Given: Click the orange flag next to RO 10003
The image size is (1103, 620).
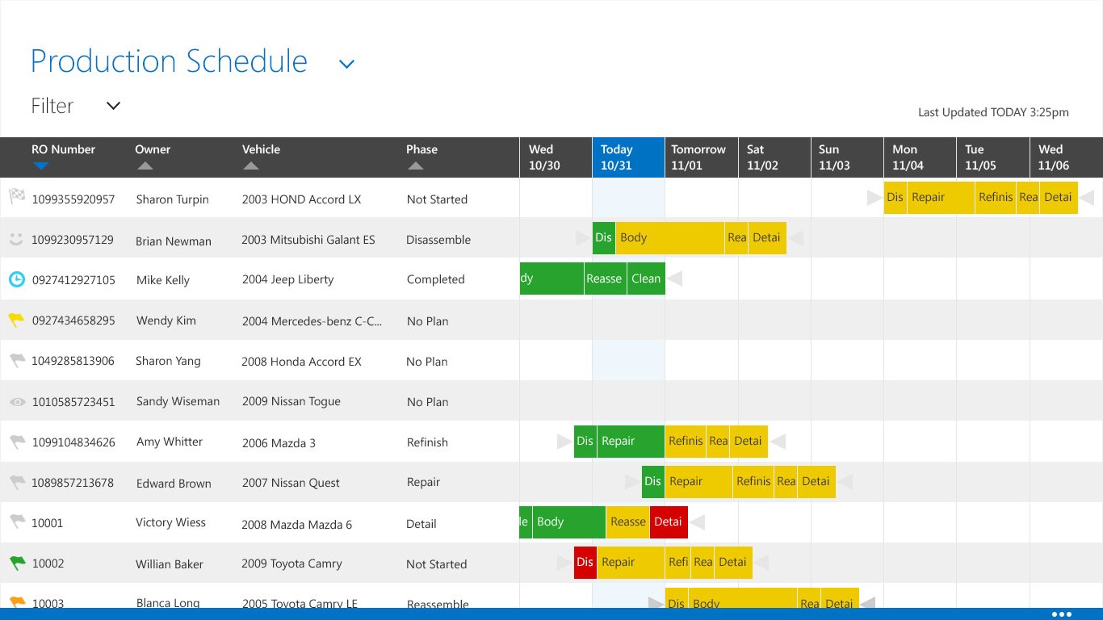Looking at the screenshot, I should click(17, 598).
